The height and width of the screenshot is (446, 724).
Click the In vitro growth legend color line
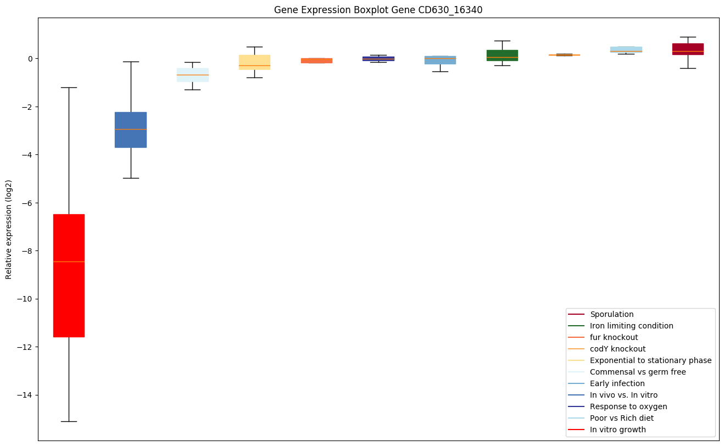[576, 430]
